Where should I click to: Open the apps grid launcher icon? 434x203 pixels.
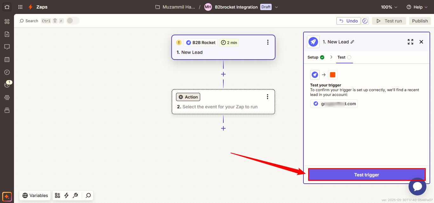click(20, 7)
